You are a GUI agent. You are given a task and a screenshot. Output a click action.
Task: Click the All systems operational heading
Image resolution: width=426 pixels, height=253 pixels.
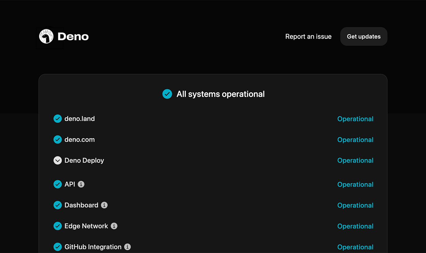(220, 94)
